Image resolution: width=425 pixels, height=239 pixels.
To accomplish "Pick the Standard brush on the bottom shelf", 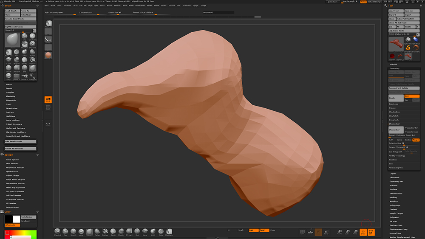I will 57,232.
